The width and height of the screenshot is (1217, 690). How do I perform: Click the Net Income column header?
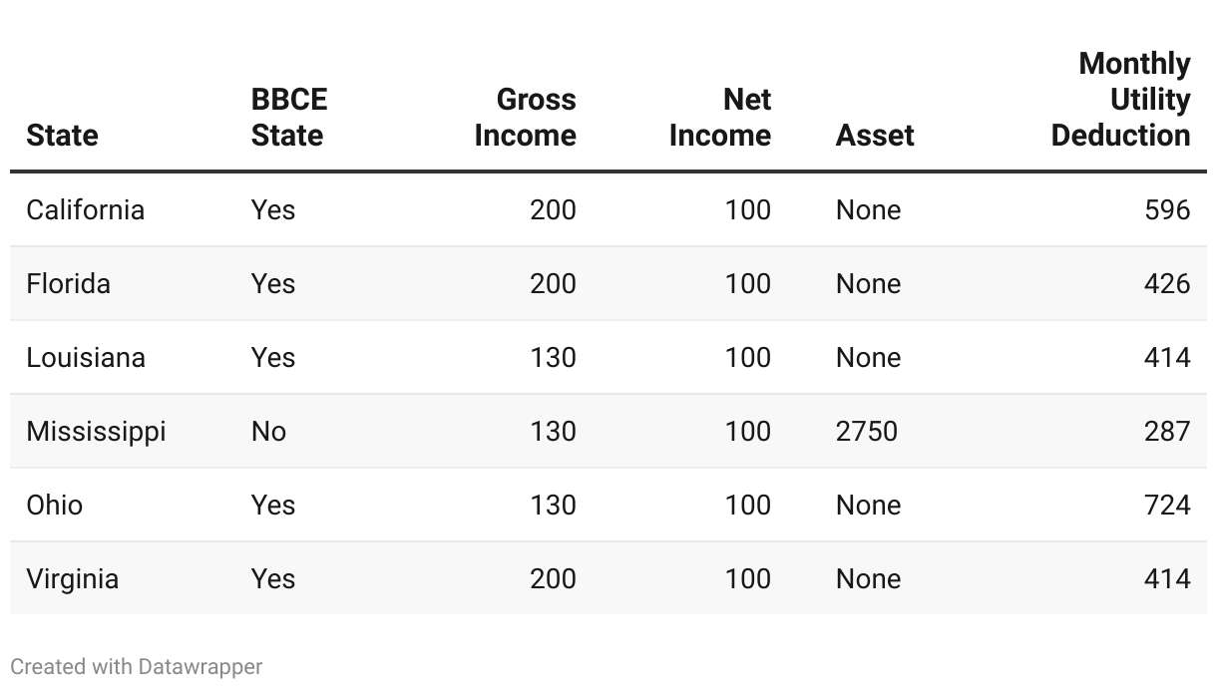[x=720, y=118]
